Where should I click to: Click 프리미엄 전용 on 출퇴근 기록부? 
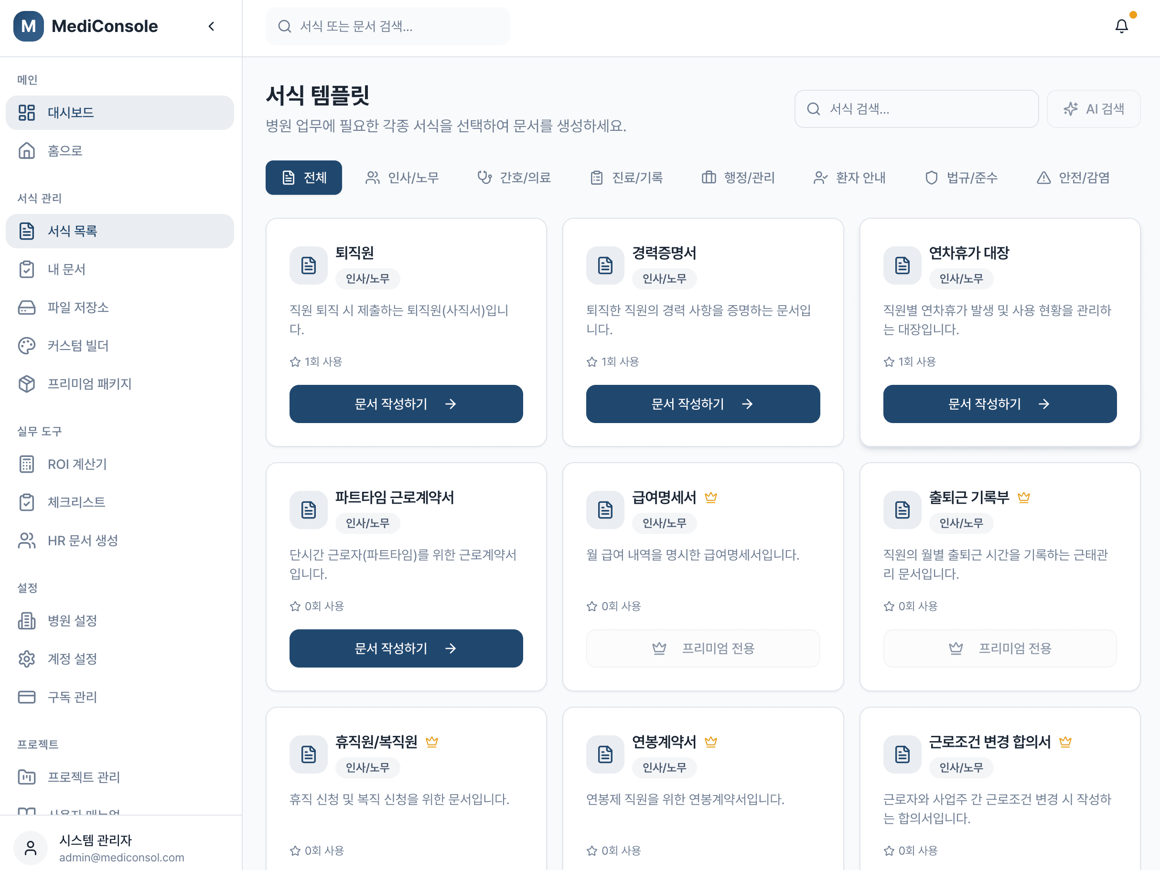click(999, 648)
